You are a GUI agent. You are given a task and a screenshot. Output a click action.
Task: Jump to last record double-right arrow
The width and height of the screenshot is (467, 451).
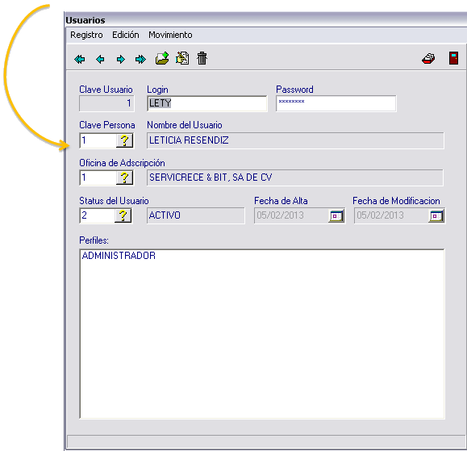(140, 59)
